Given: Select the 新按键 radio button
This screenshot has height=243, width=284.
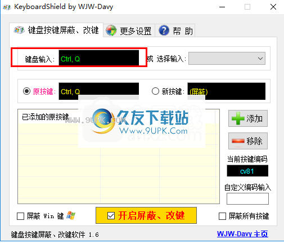Looking at the screenshot, I should point(155,91).
